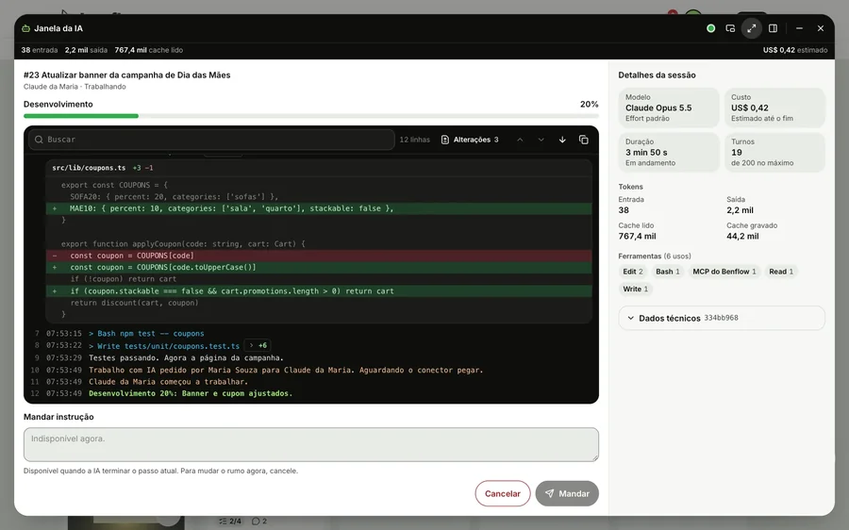
Task: Click the magnifier icon in search box
Action: point(39,140)
